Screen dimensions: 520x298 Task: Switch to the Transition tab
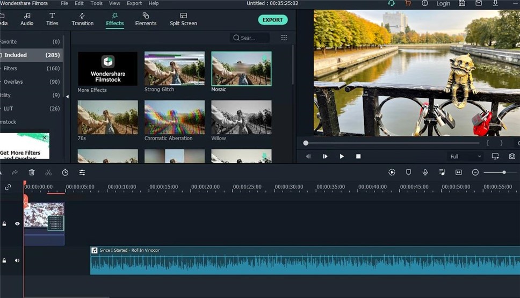[82, 19]
